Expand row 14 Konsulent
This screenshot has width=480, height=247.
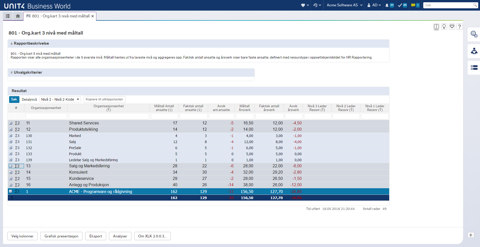point(11,172)
